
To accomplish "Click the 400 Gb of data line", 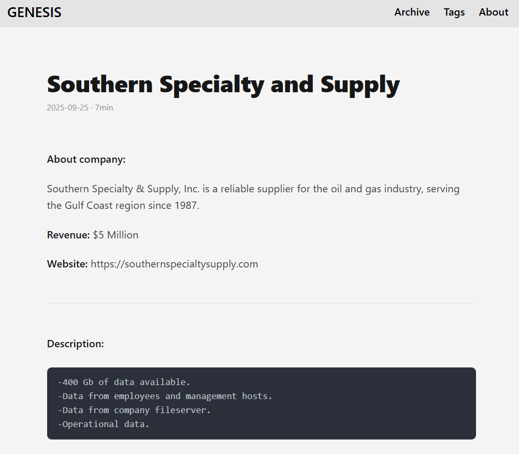I will pos(124,382).
